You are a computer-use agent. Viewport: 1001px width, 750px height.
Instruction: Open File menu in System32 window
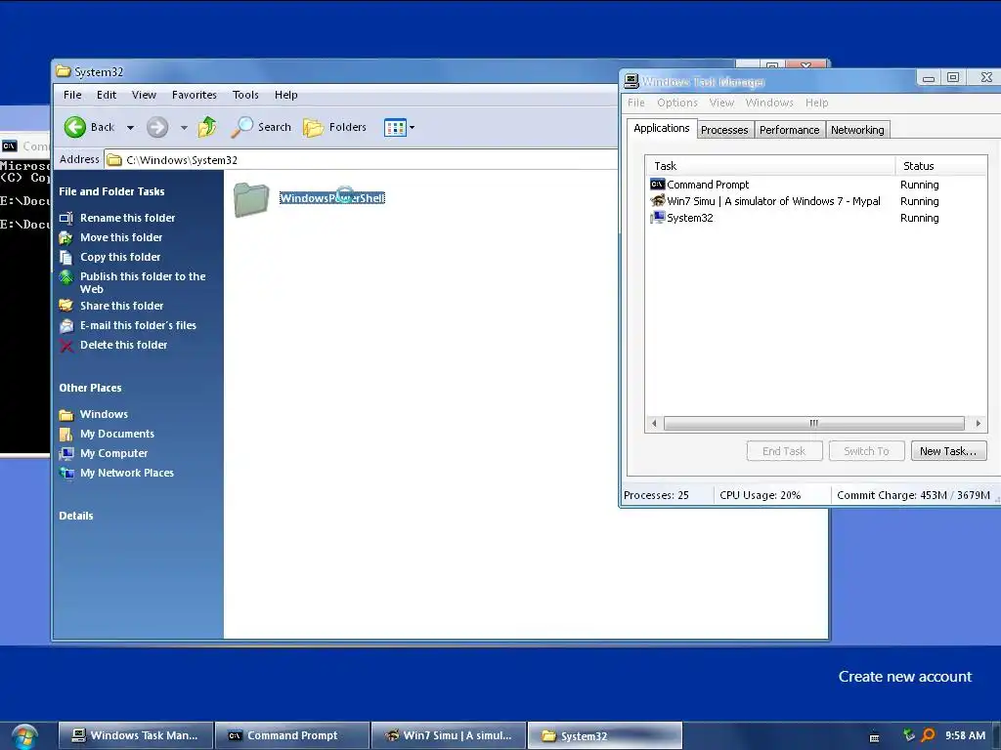(x=72, y=95)
